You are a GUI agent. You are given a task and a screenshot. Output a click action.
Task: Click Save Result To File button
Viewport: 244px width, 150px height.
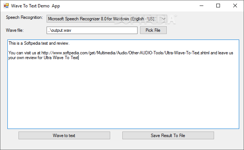pos(168,136)
